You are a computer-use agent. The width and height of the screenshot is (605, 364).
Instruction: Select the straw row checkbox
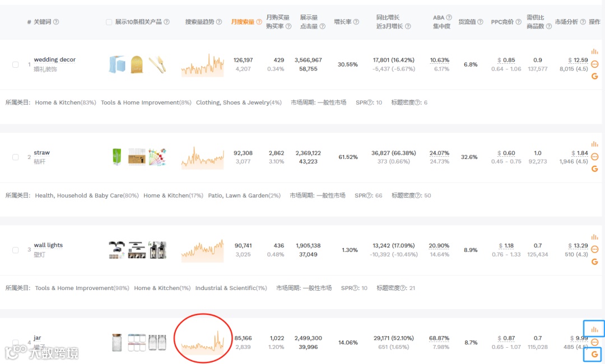tap(16, 157)
